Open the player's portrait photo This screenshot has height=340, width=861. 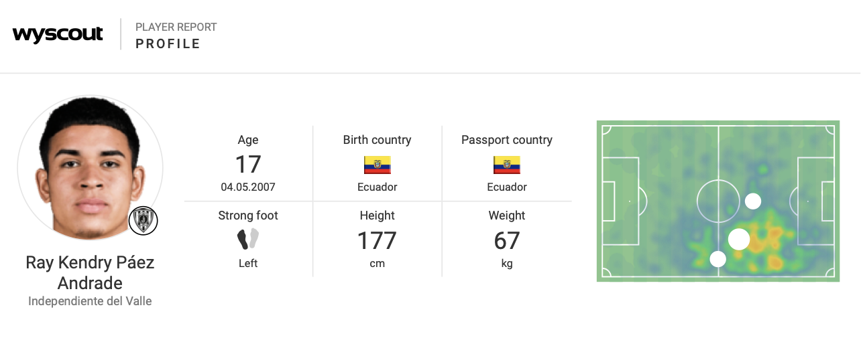point(90,167)
